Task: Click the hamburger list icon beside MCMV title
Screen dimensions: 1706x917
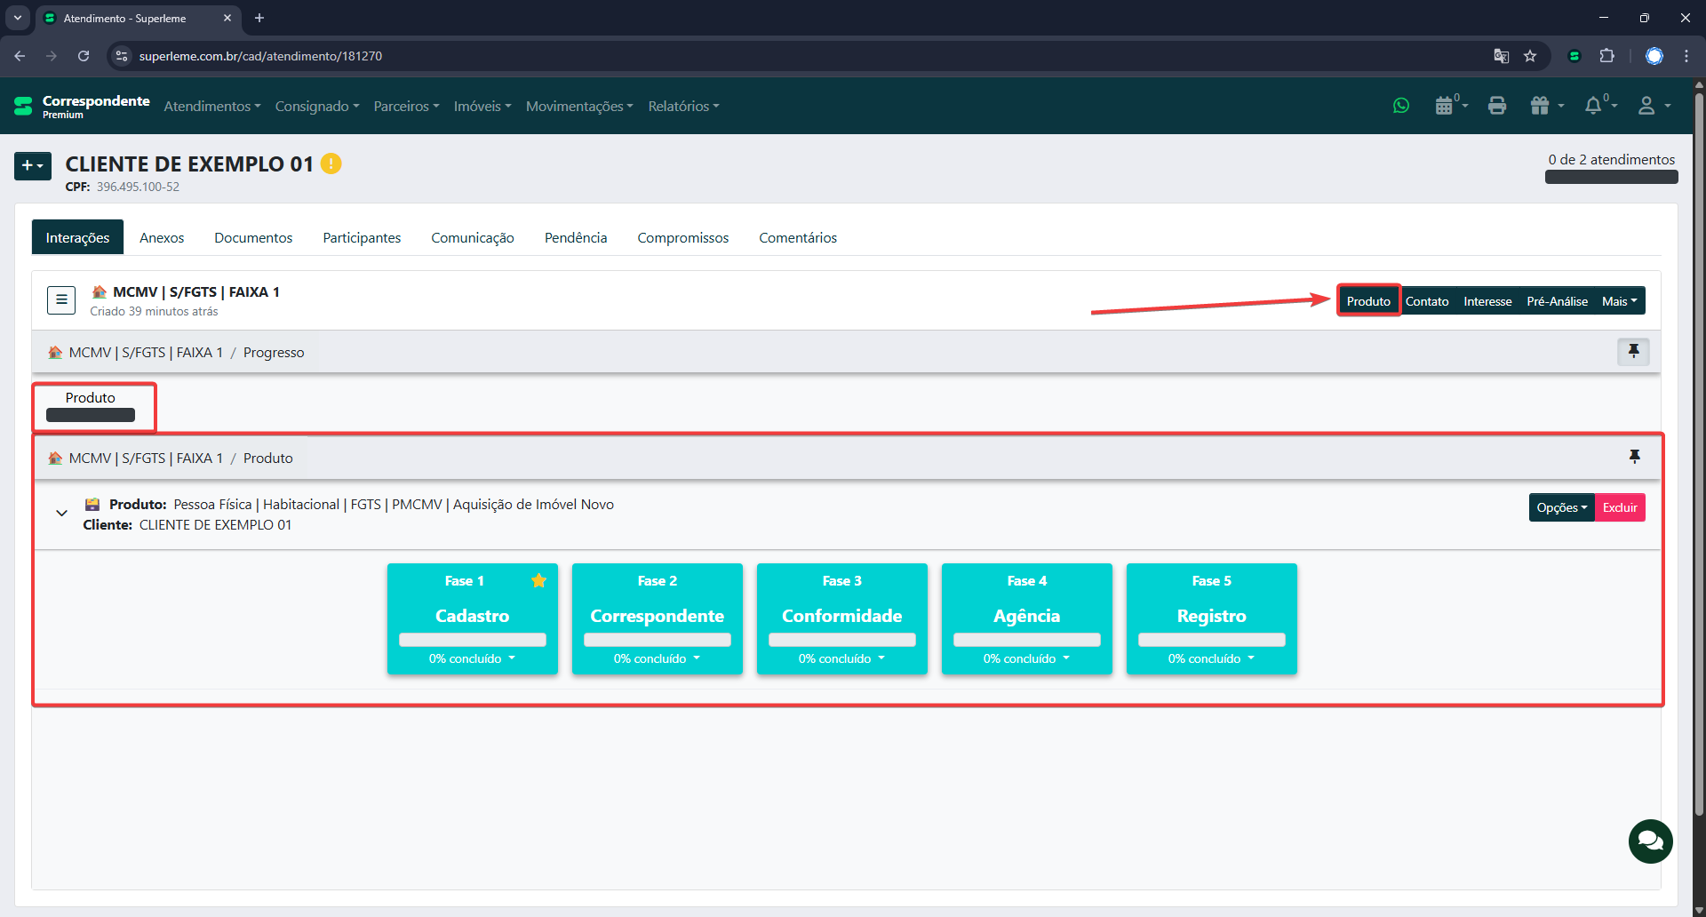Action: [61, 300]
